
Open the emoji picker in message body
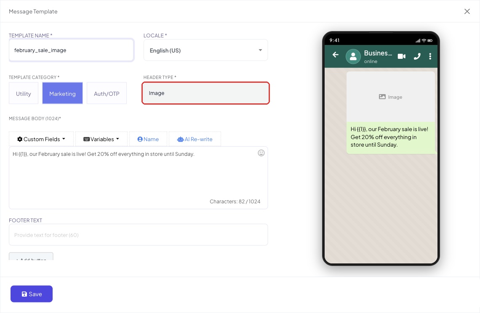tap(261, 153)
